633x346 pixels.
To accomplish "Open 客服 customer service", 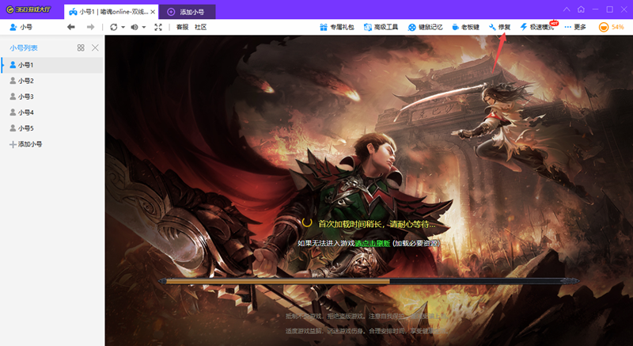I will (x=183, y=27).
